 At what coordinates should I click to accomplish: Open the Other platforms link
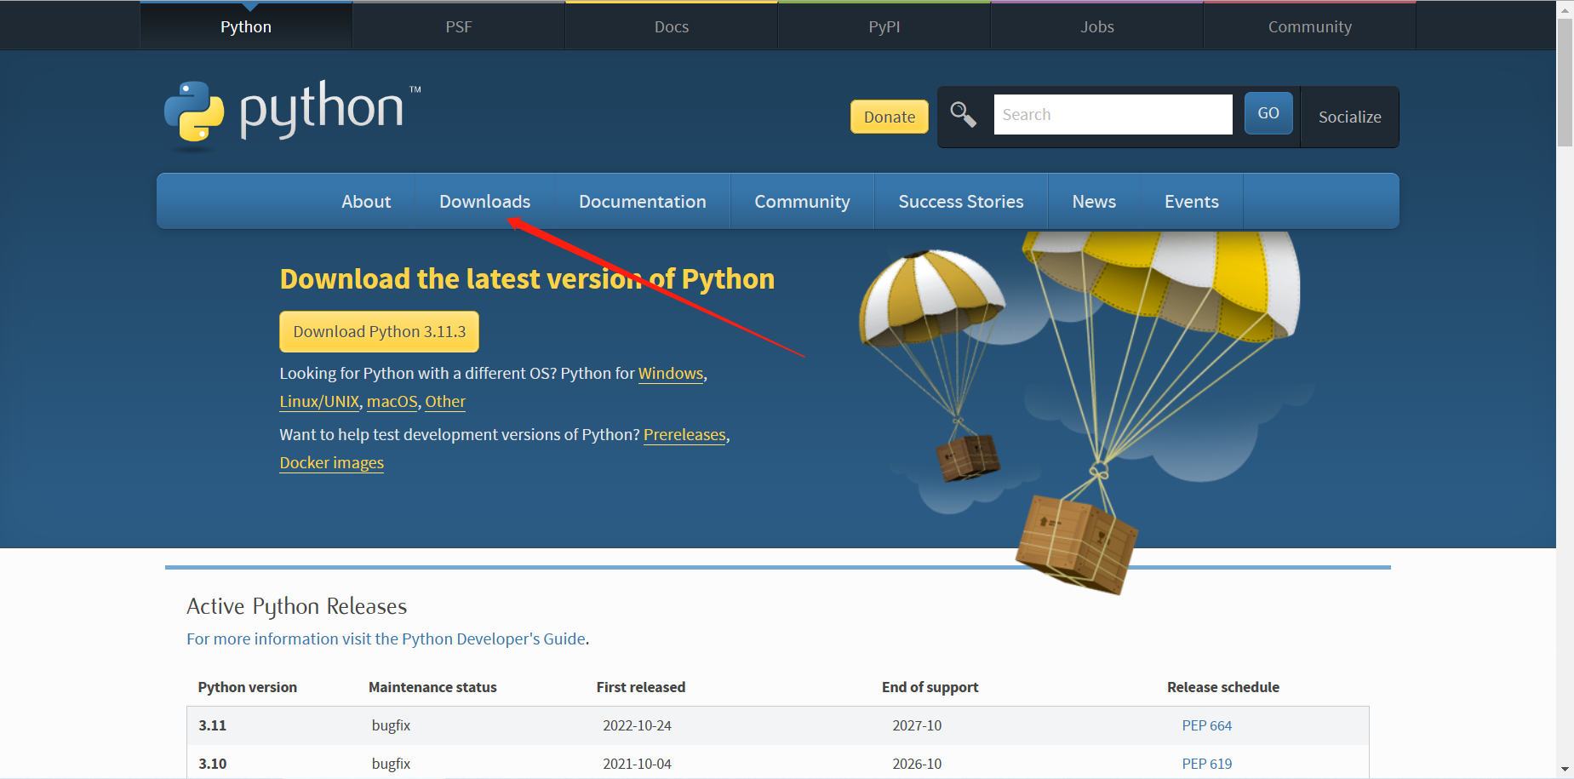click(x=445, y=402)
